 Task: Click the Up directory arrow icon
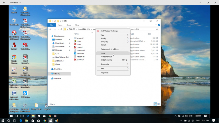(61, 29)
